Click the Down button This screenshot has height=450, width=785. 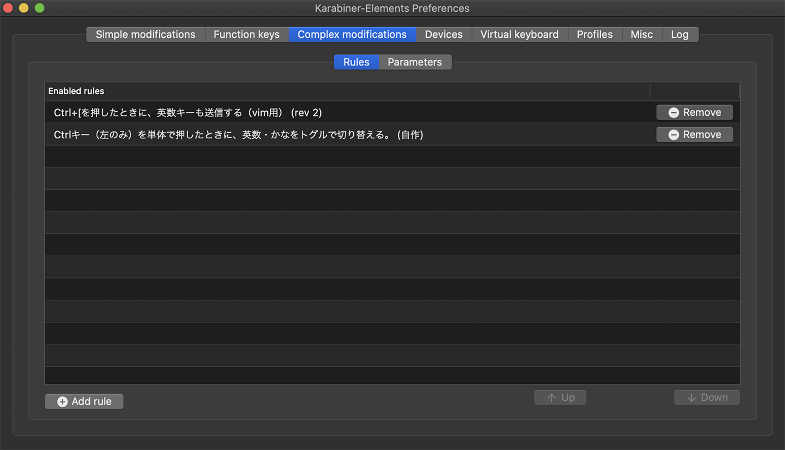click(707, 397)
